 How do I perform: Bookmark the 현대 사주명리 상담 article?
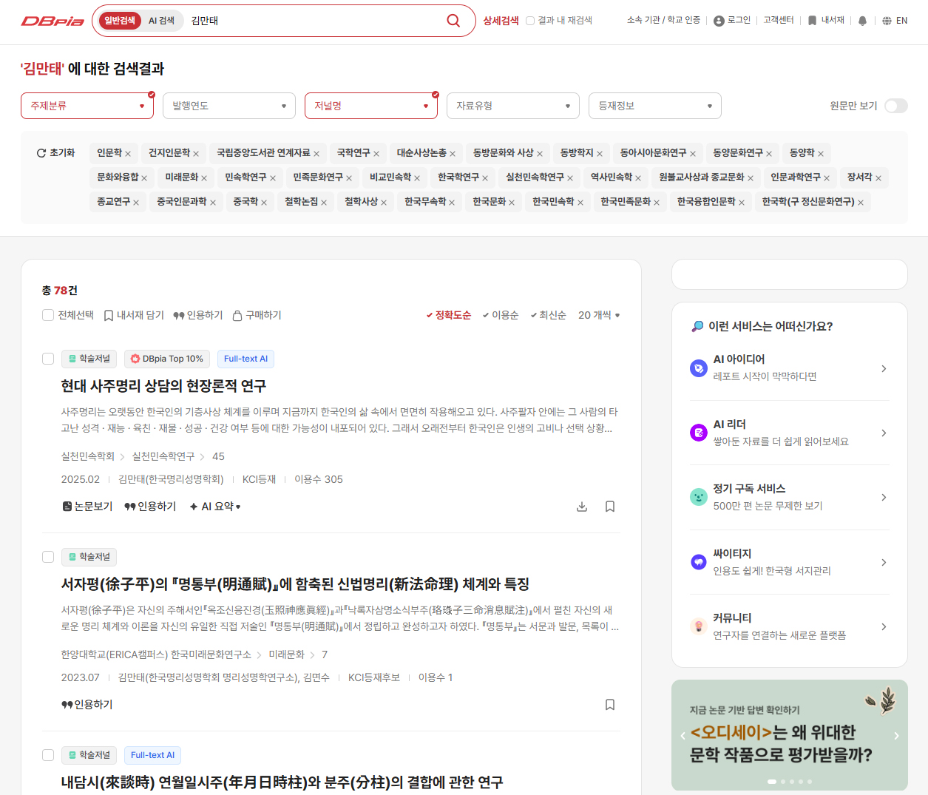pos(610,507)
